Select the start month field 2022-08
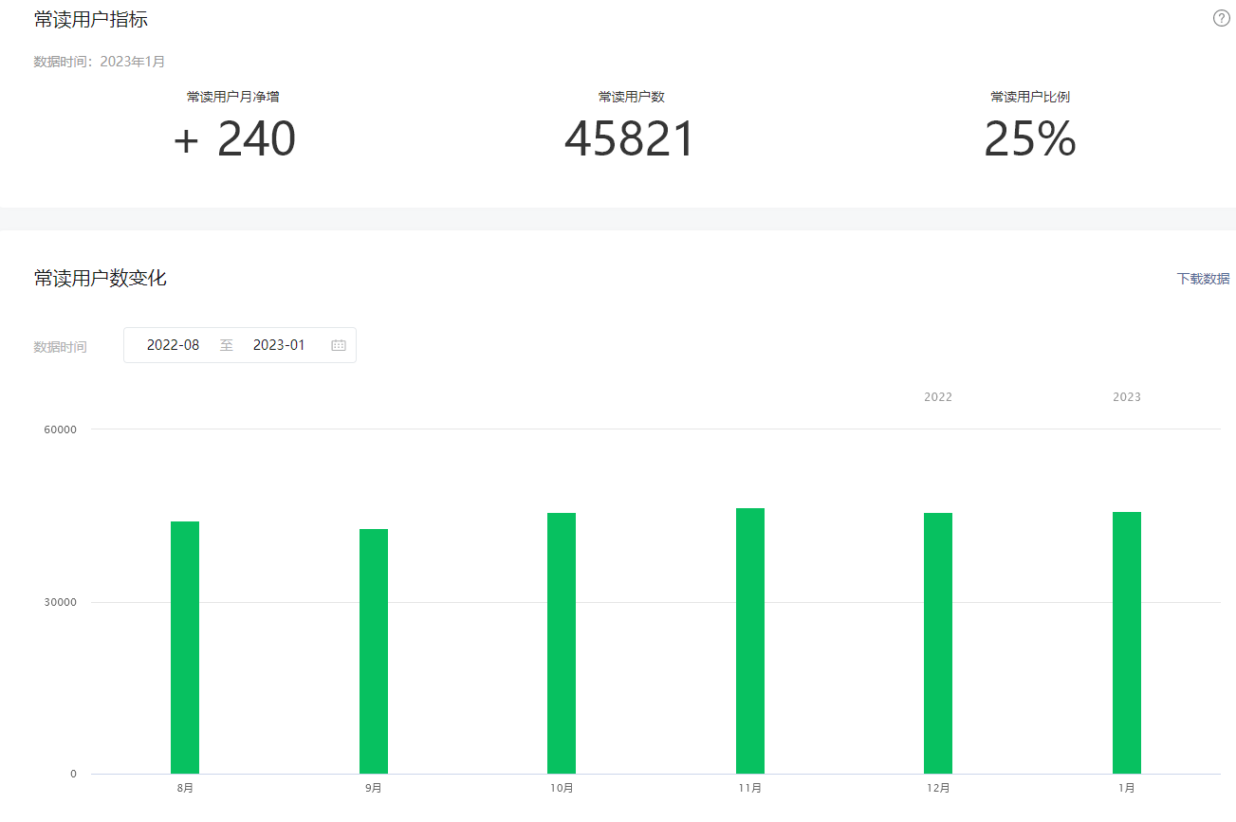The width and height of the screenshot is (1236, 822). [x=174, y=345]
